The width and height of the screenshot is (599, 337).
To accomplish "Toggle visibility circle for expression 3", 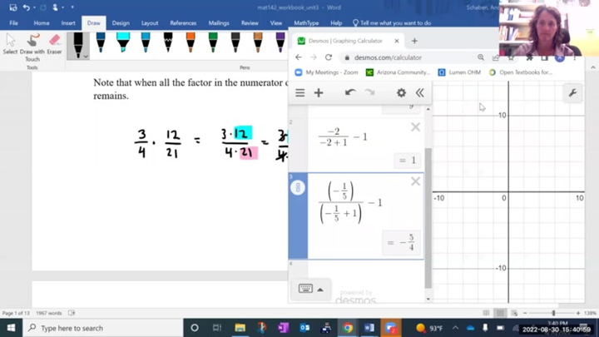I will [x=298, y=189].
